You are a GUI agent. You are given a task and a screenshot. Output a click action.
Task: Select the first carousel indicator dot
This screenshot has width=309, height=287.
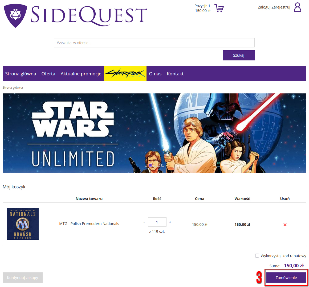point(146,165)
